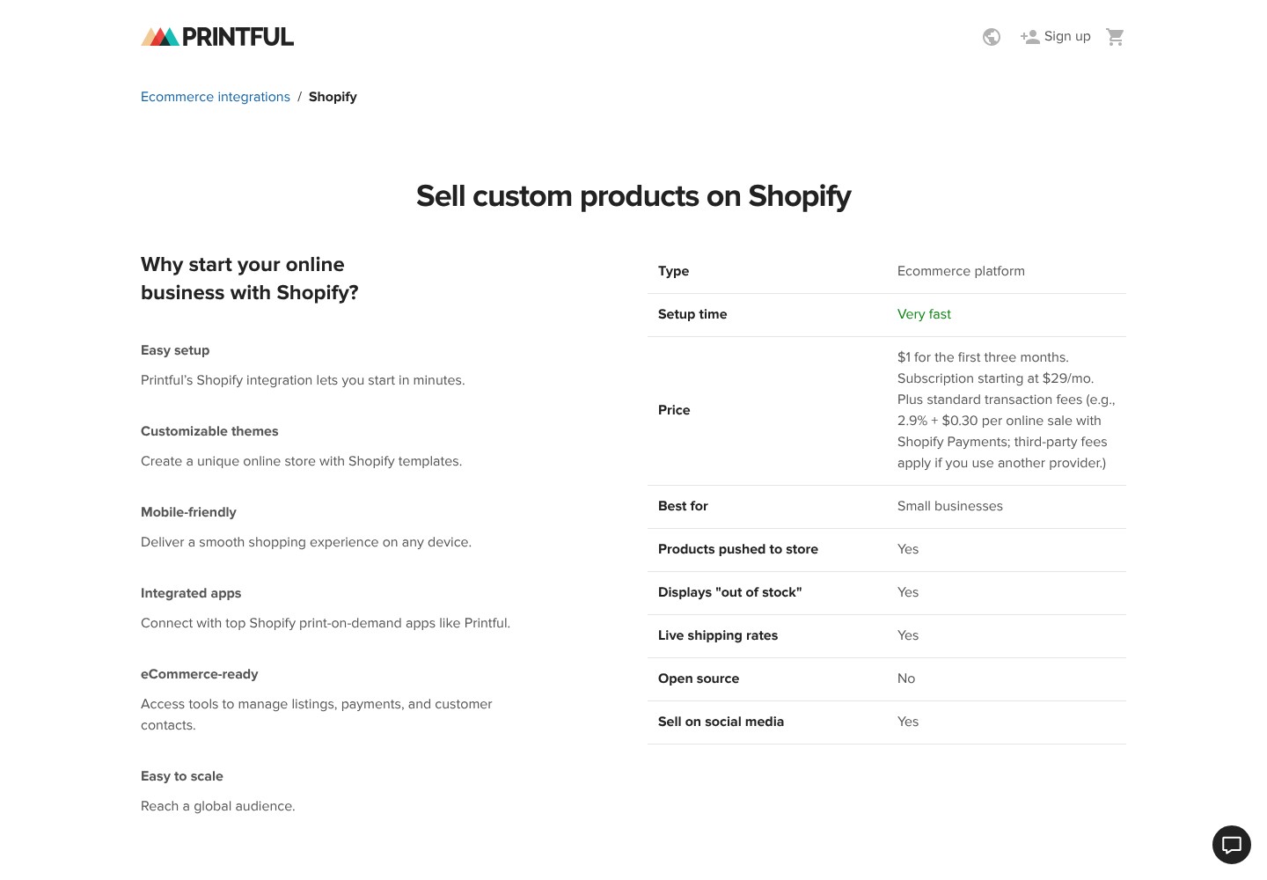Select "Yes" value for Sell on social media

(x=908, y=722)
